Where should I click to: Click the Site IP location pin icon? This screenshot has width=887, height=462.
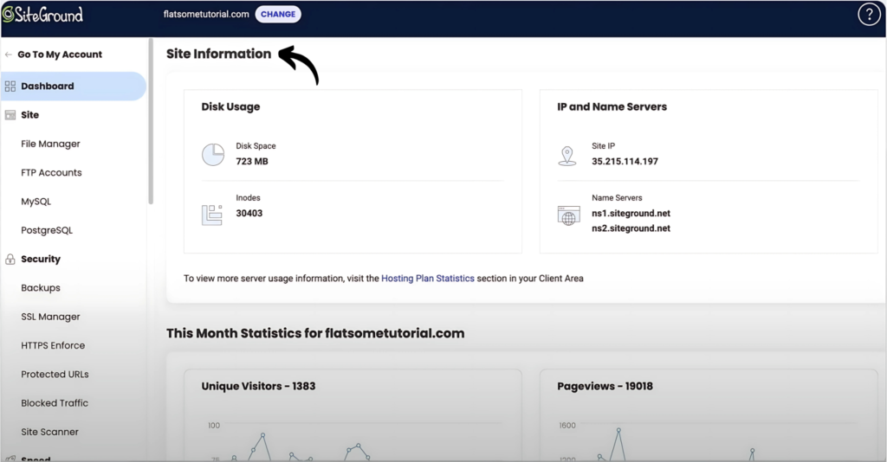coord(567,155)
